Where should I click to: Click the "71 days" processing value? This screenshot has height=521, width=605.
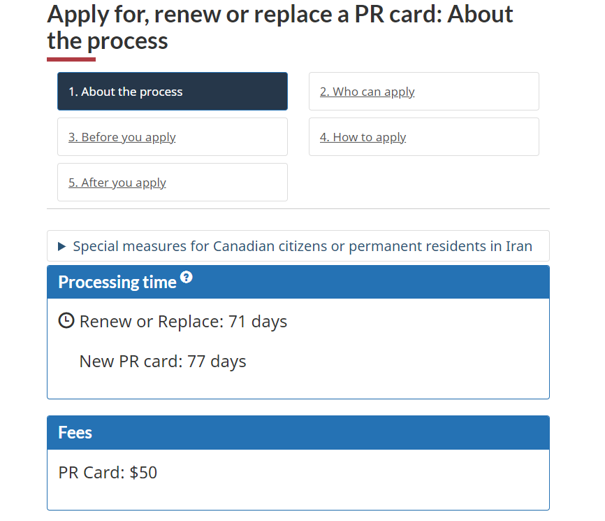click(x=258, y=322)
